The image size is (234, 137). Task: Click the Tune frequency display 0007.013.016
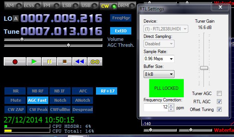[61, 31]
